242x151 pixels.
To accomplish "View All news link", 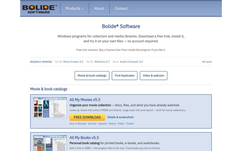I will 207,62.
